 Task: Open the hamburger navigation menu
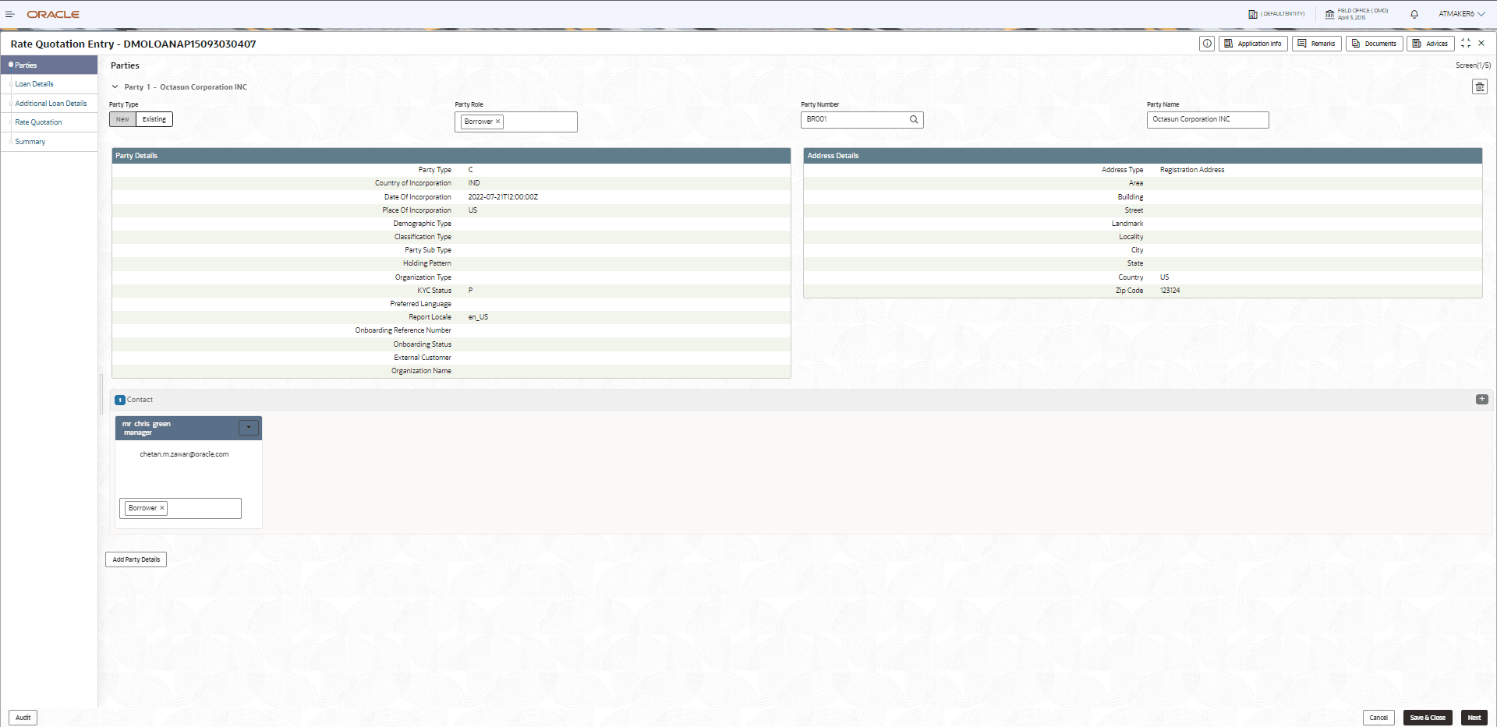[x=10, y=14]
